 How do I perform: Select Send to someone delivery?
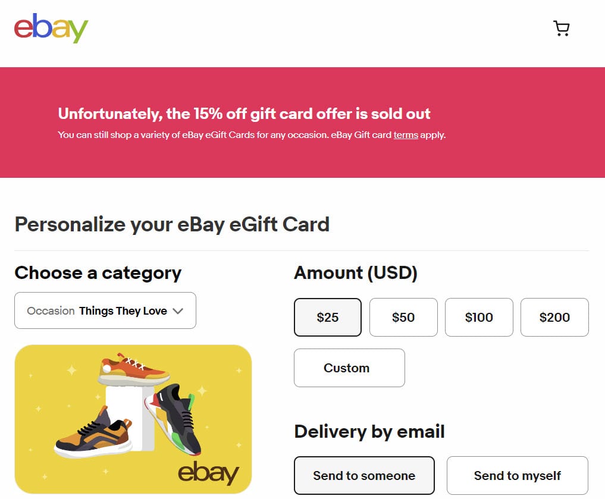tap(364, 475)
